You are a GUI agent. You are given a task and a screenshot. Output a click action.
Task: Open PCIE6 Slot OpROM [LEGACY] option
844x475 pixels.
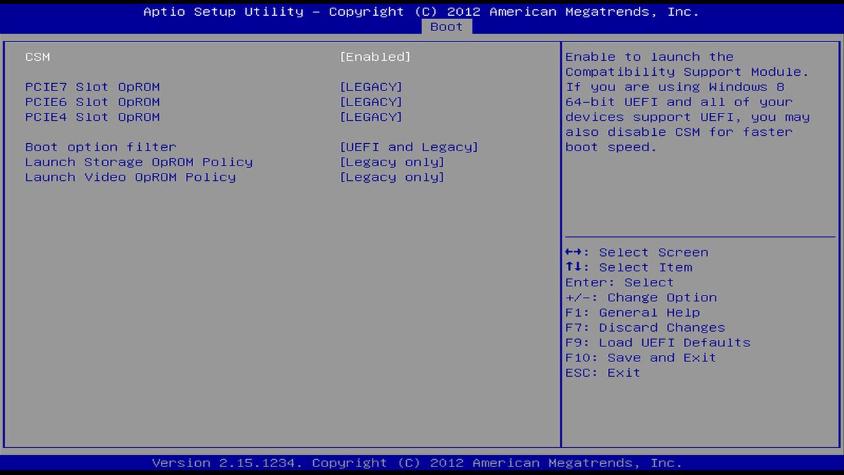click(371, 102)
